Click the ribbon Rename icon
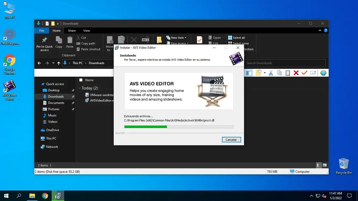 pyautogui.click(x=145, y=40)
